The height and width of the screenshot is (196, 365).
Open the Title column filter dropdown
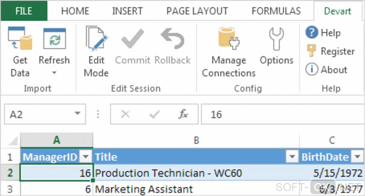coord(292,157)
